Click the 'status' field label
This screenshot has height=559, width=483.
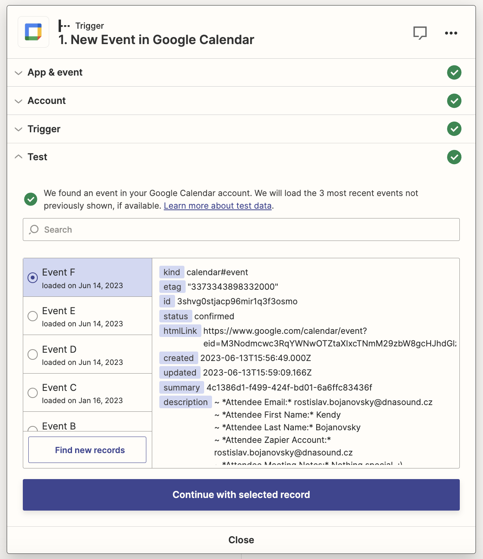point(176,316)
